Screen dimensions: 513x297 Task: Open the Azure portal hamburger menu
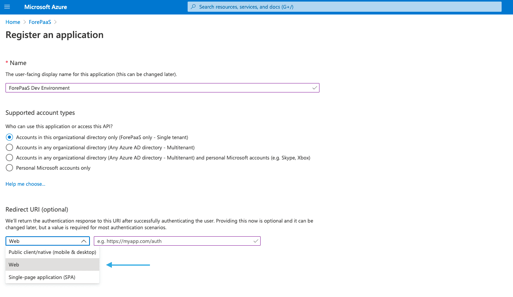7,7
